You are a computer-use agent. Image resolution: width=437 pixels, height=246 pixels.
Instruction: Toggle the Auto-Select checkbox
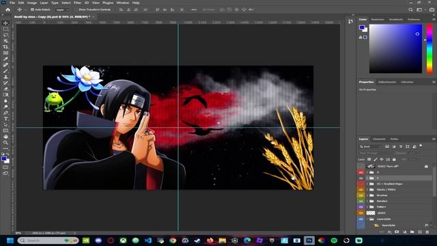pos(32,10)
